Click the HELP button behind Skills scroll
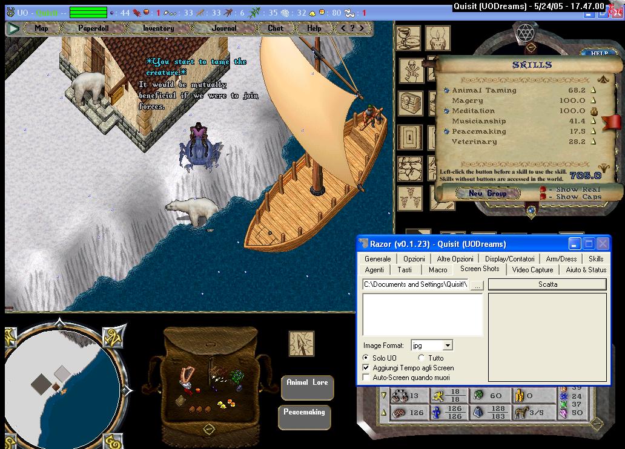This screenshot has width=625, height=449. click(x=600, y=53)
